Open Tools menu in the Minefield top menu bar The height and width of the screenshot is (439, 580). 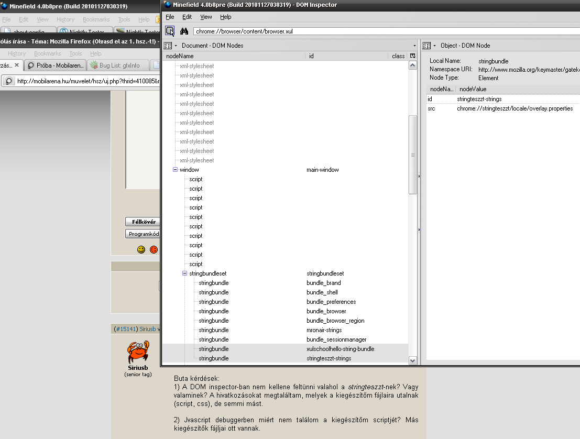coord(124,19)
